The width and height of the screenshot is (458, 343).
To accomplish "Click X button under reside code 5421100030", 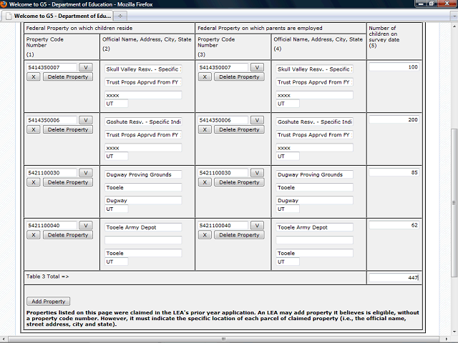I will click(34, 182).
